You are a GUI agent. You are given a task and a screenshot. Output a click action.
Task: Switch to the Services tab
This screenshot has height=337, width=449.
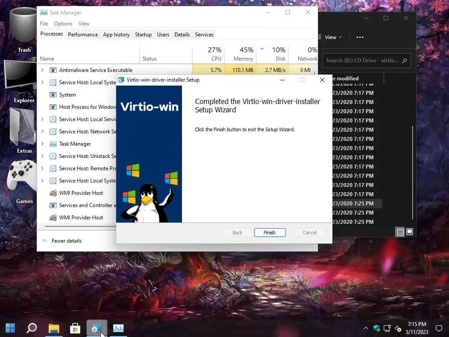[204, 34]
